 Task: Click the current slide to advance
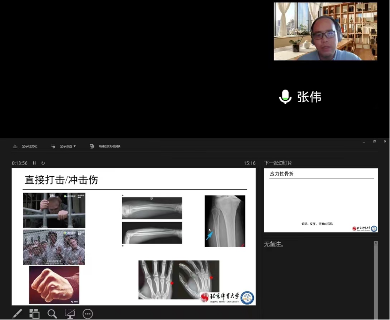pos(134,236)
